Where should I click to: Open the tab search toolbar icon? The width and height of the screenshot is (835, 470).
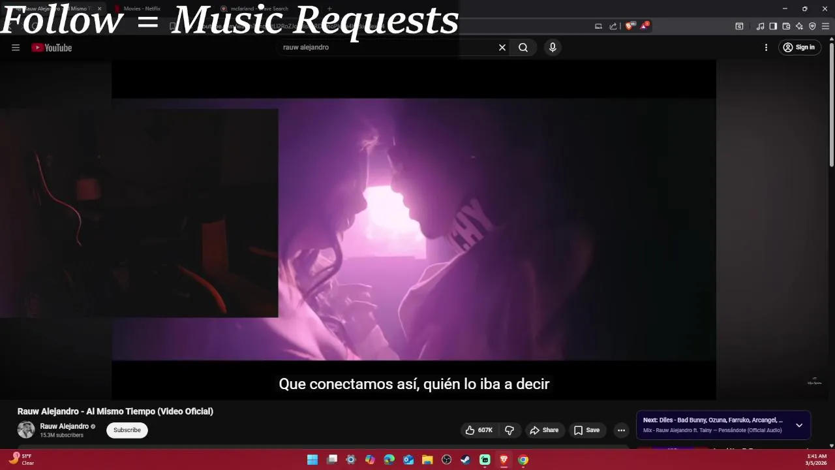point(739,26)
